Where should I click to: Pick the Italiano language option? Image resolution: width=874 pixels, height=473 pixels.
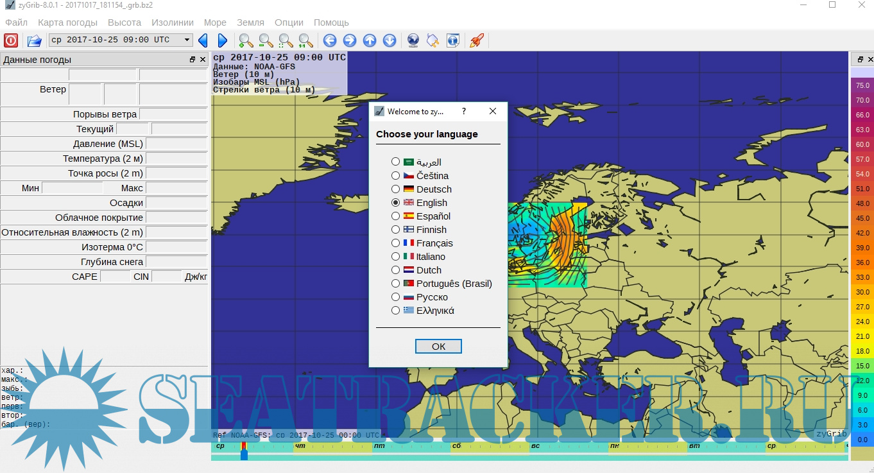click(396, 256)
